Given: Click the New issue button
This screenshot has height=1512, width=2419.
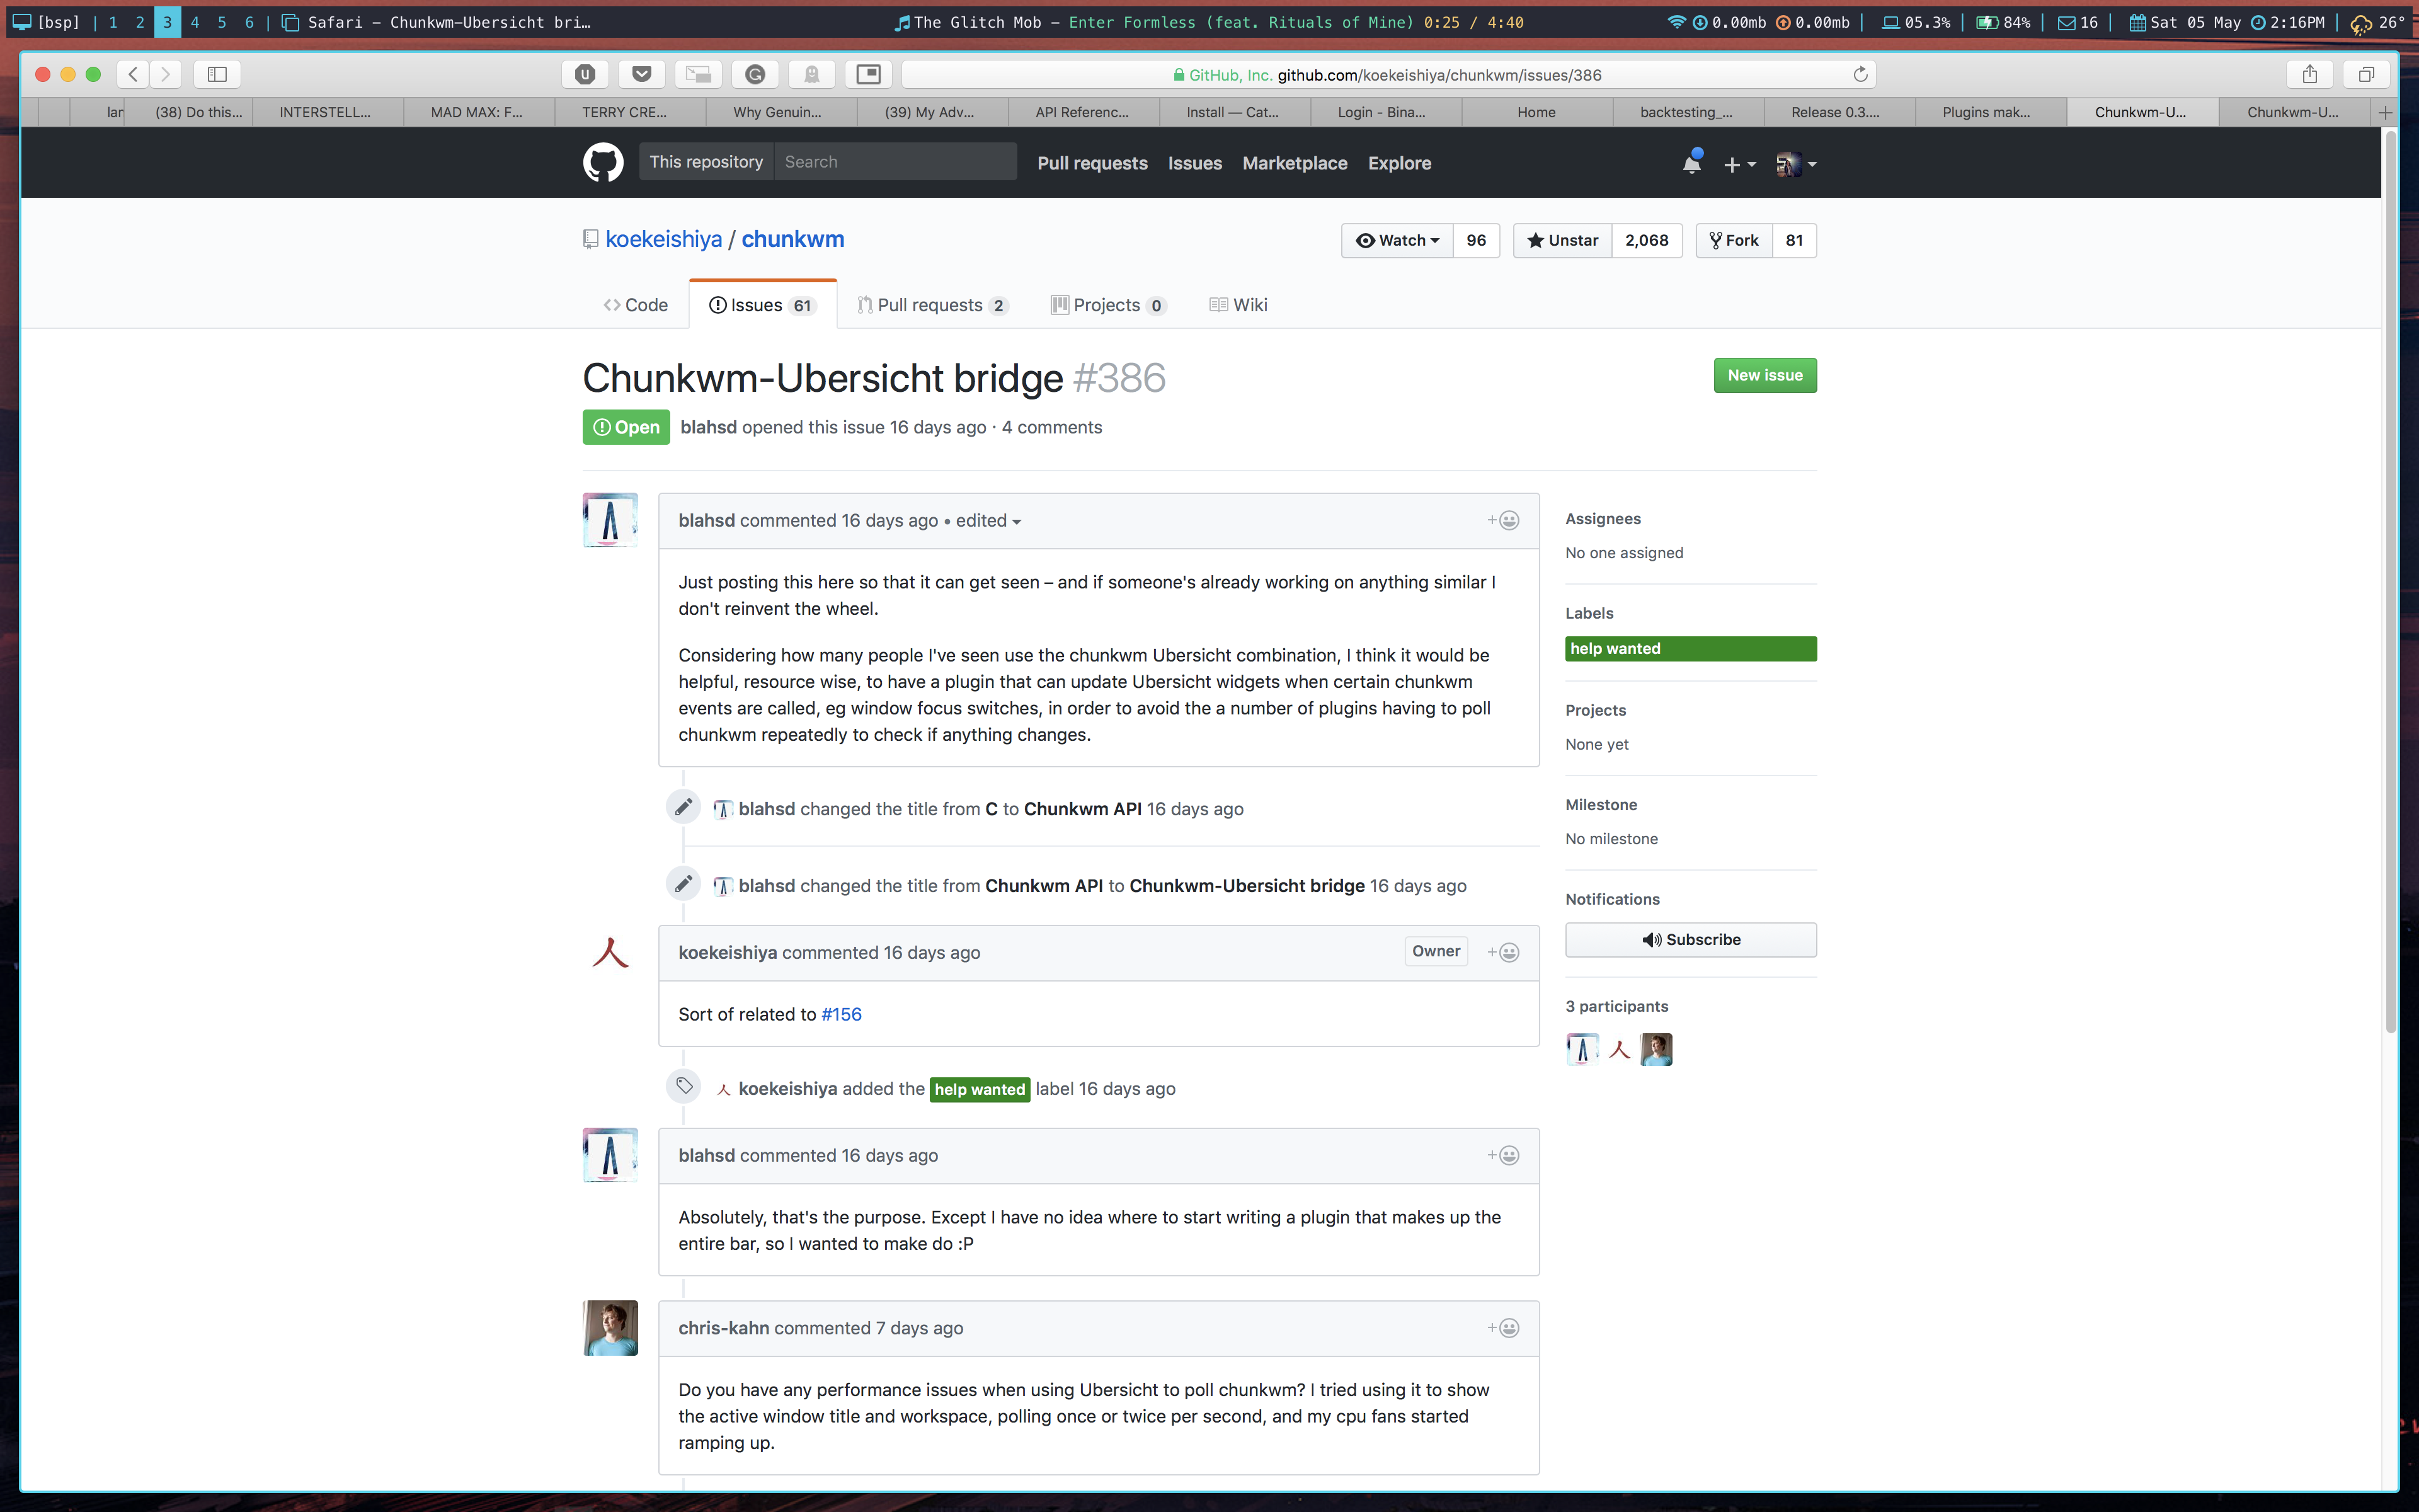Looking at the screenshot, I should pos(1764,375).
